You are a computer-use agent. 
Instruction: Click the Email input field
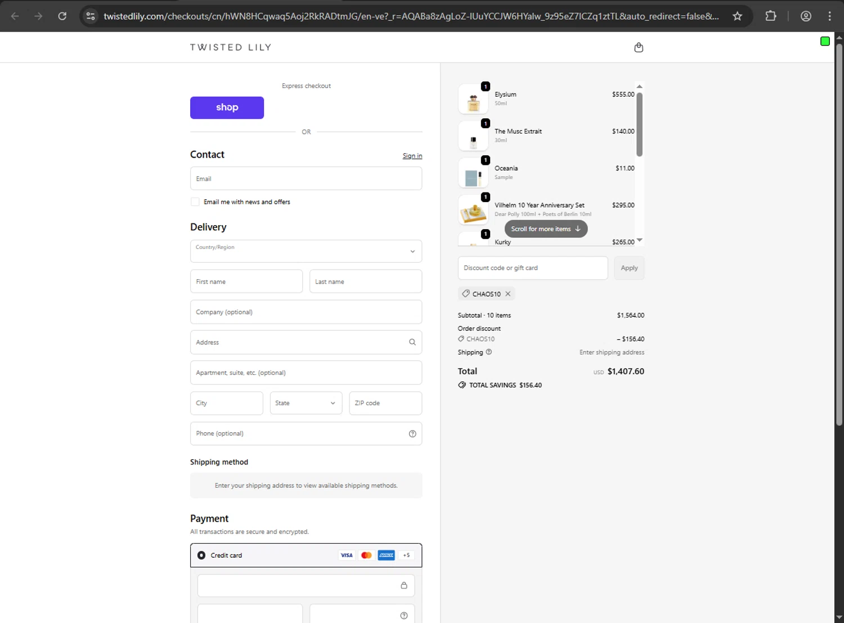tap(306, 178)
